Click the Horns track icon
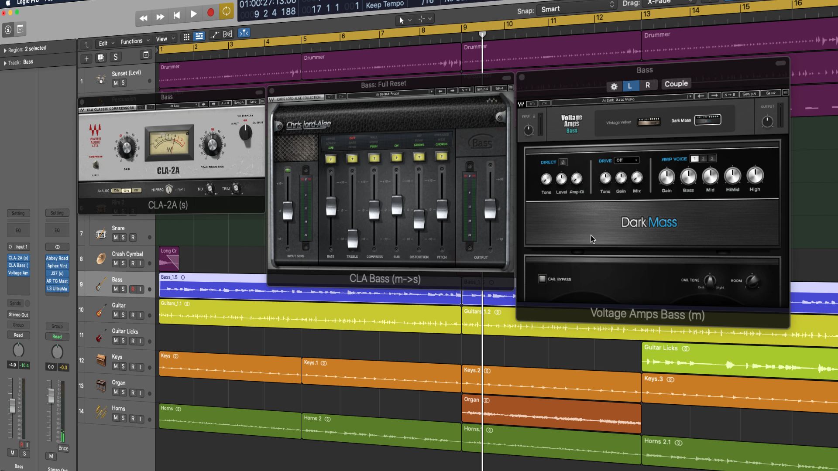Screen dimensions: 838x471 (101, 412)
